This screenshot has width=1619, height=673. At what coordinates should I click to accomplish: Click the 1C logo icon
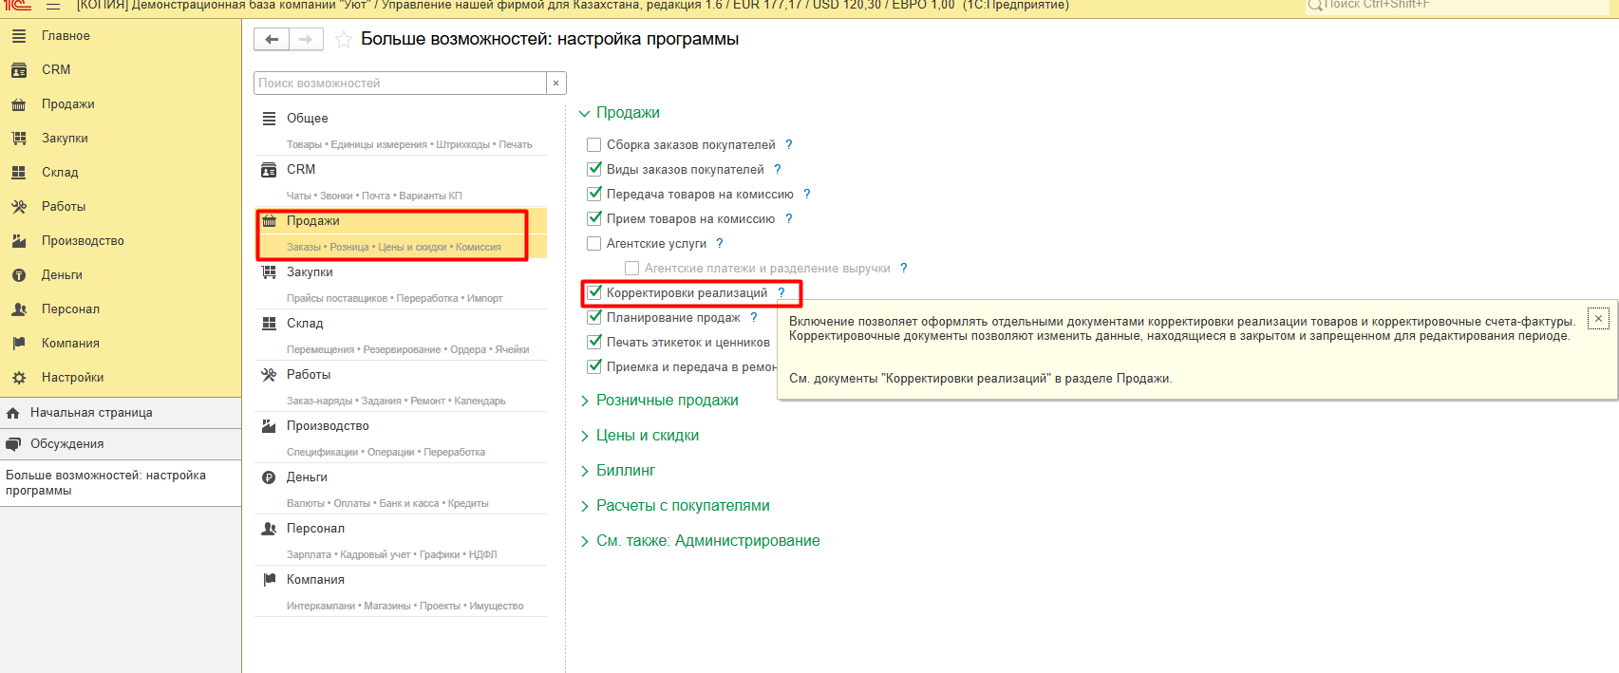[18, 5]
